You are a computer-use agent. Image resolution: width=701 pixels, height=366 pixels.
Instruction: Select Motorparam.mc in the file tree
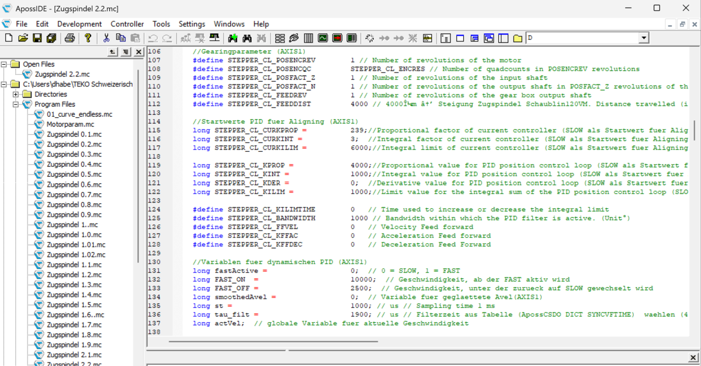point(70,124)
